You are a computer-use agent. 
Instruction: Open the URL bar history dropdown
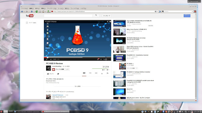tap(157, 12)
